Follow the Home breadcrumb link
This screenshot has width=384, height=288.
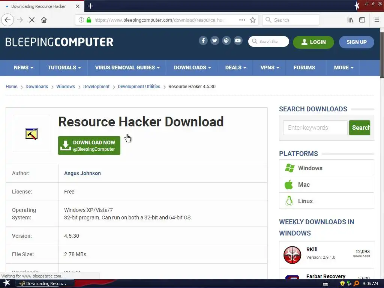point(12,87)
